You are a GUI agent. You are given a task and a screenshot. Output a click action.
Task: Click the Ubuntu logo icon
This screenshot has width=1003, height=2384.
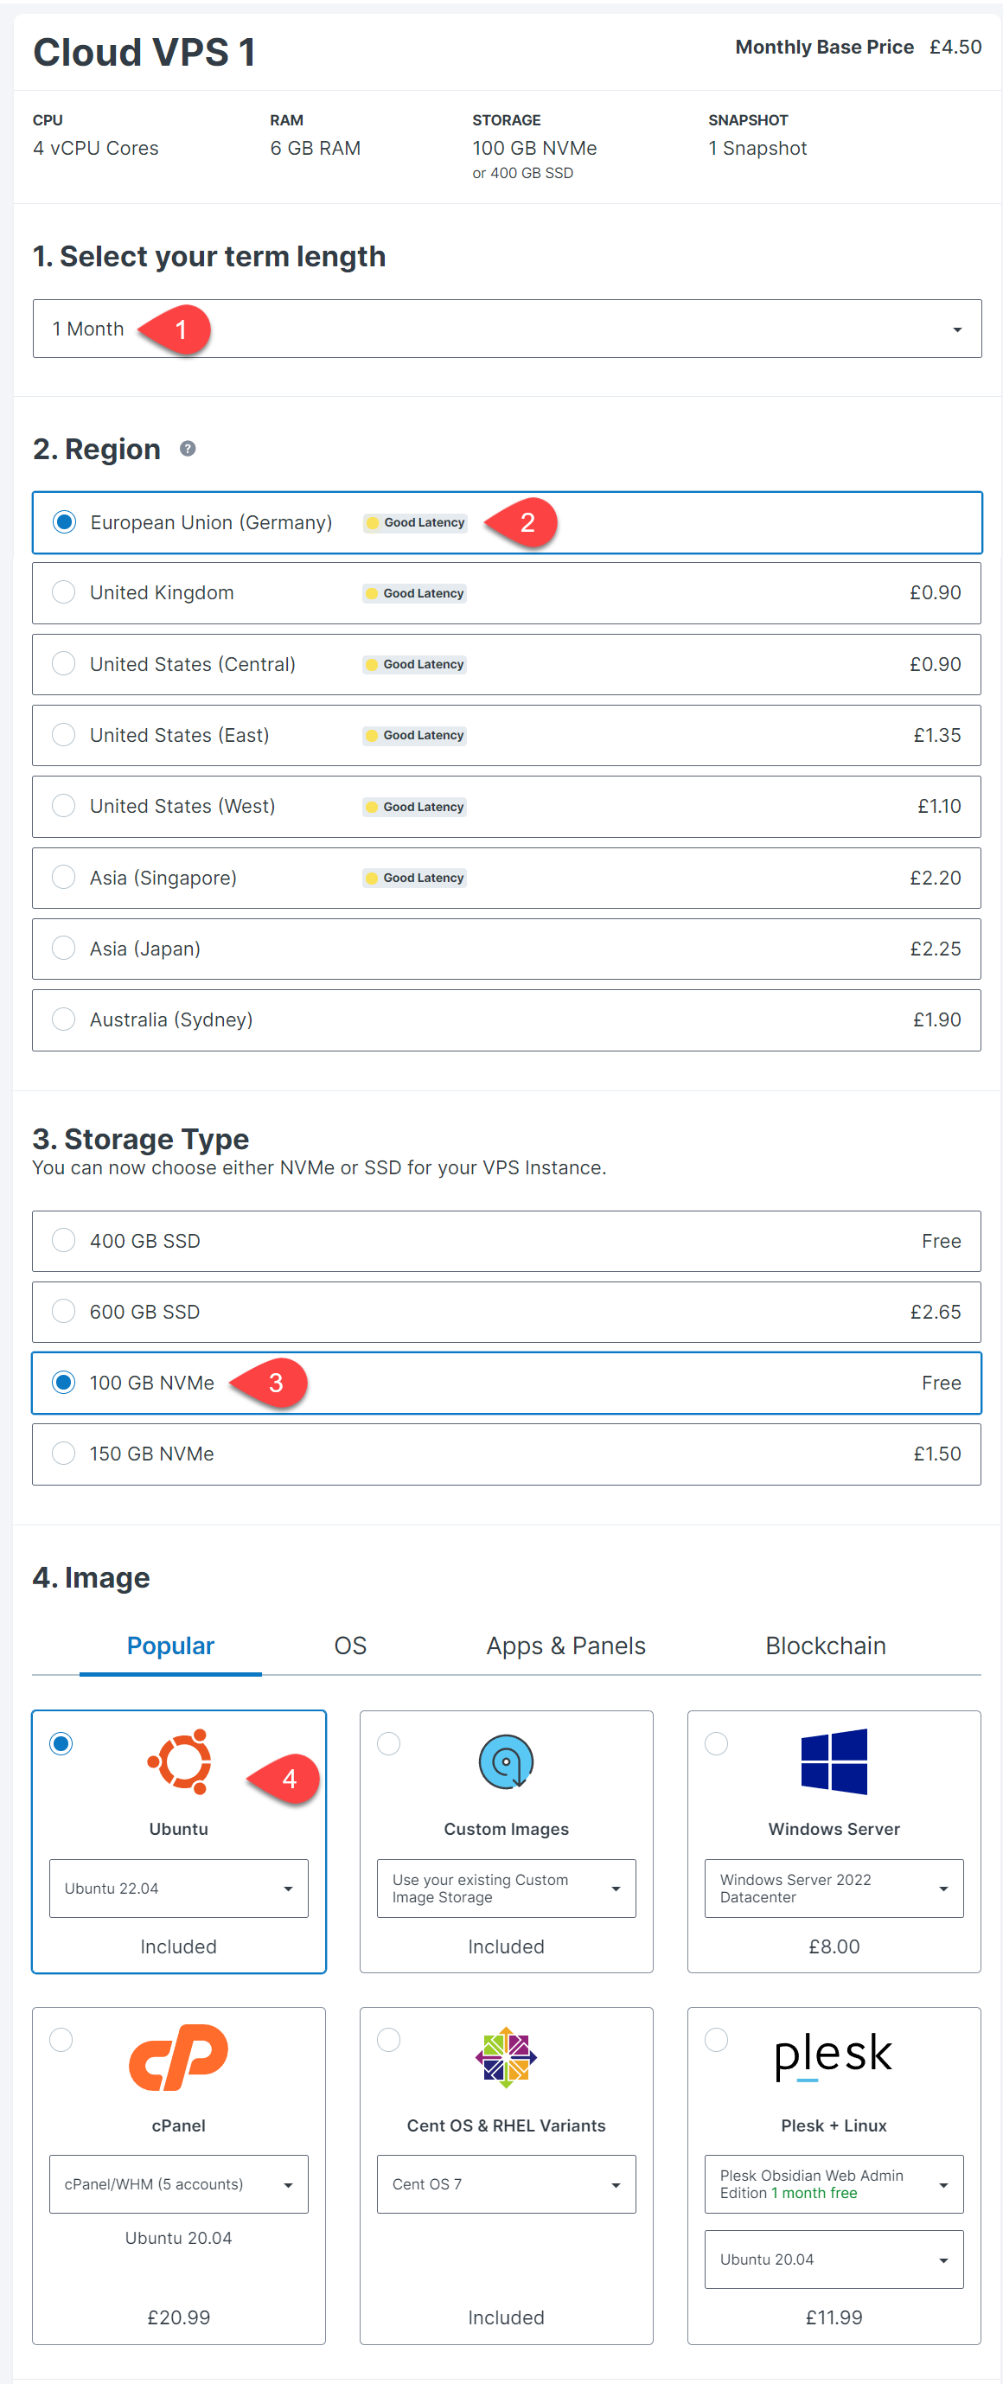pos(179,1761)
